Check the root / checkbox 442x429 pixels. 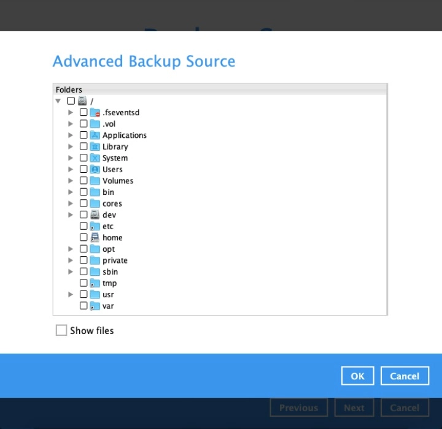click(x=71, y=101)
